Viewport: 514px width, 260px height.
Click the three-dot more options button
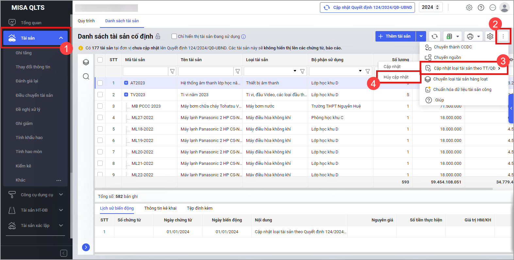point(503,36)
